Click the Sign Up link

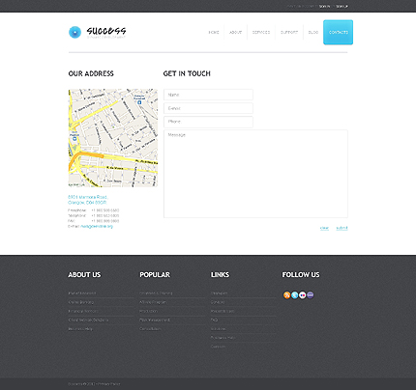click(342, 7)
